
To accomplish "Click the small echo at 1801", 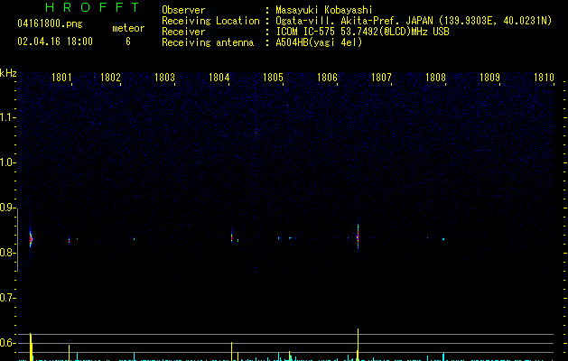I will point(69,240).
